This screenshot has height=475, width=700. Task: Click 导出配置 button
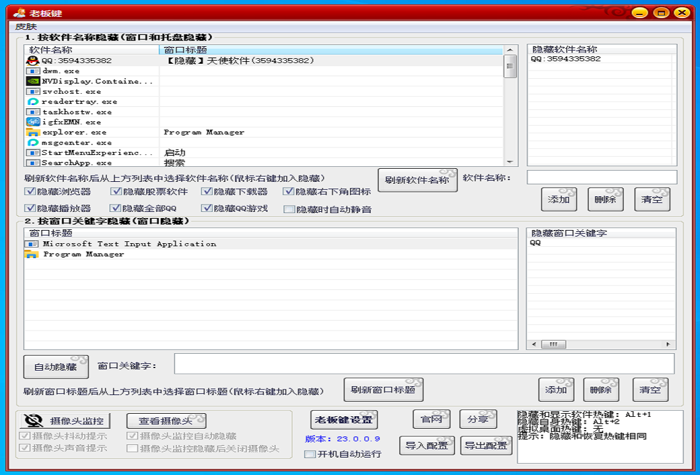point(486,446)
